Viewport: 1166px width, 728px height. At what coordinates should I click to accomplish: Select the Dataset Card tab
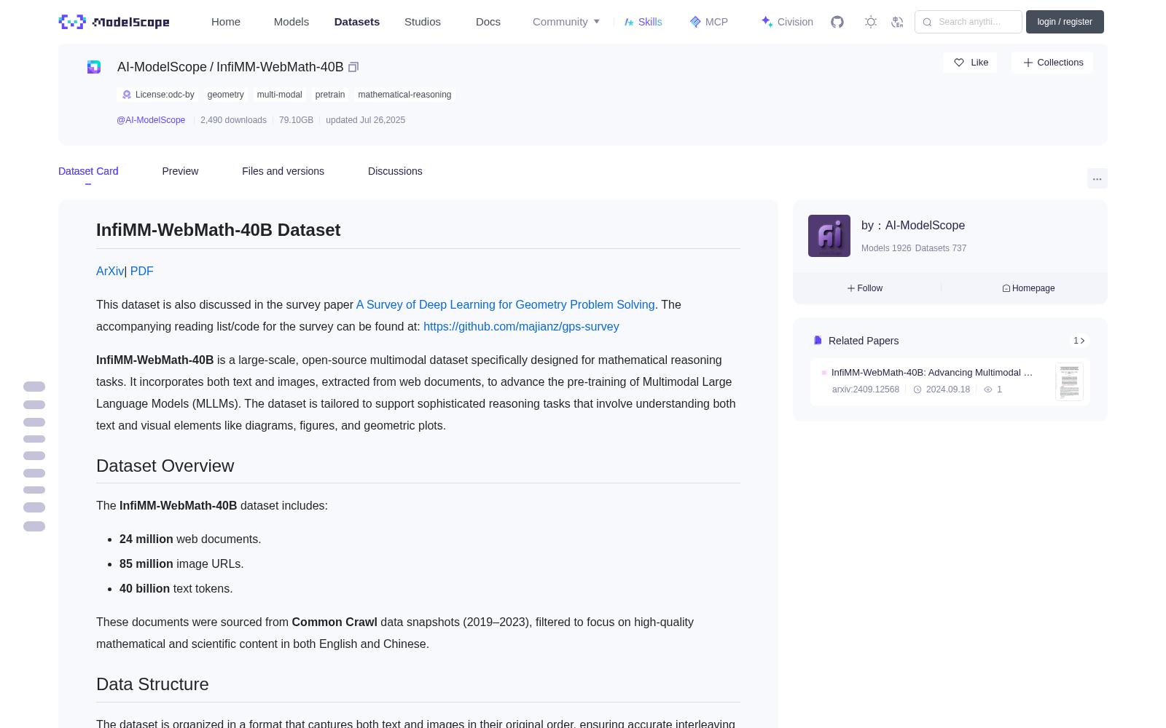pos(88,171)
